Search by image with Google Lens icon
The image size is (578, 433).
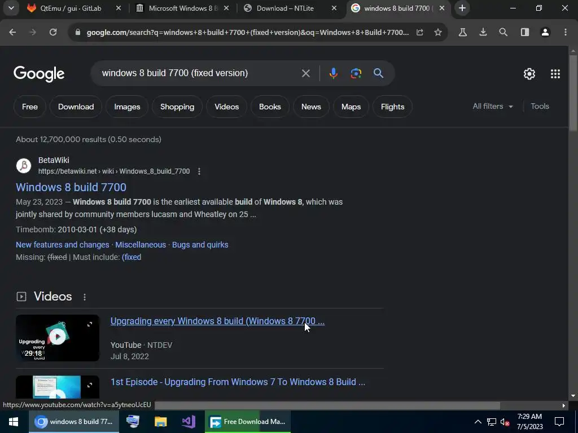(x=356, y=73)
